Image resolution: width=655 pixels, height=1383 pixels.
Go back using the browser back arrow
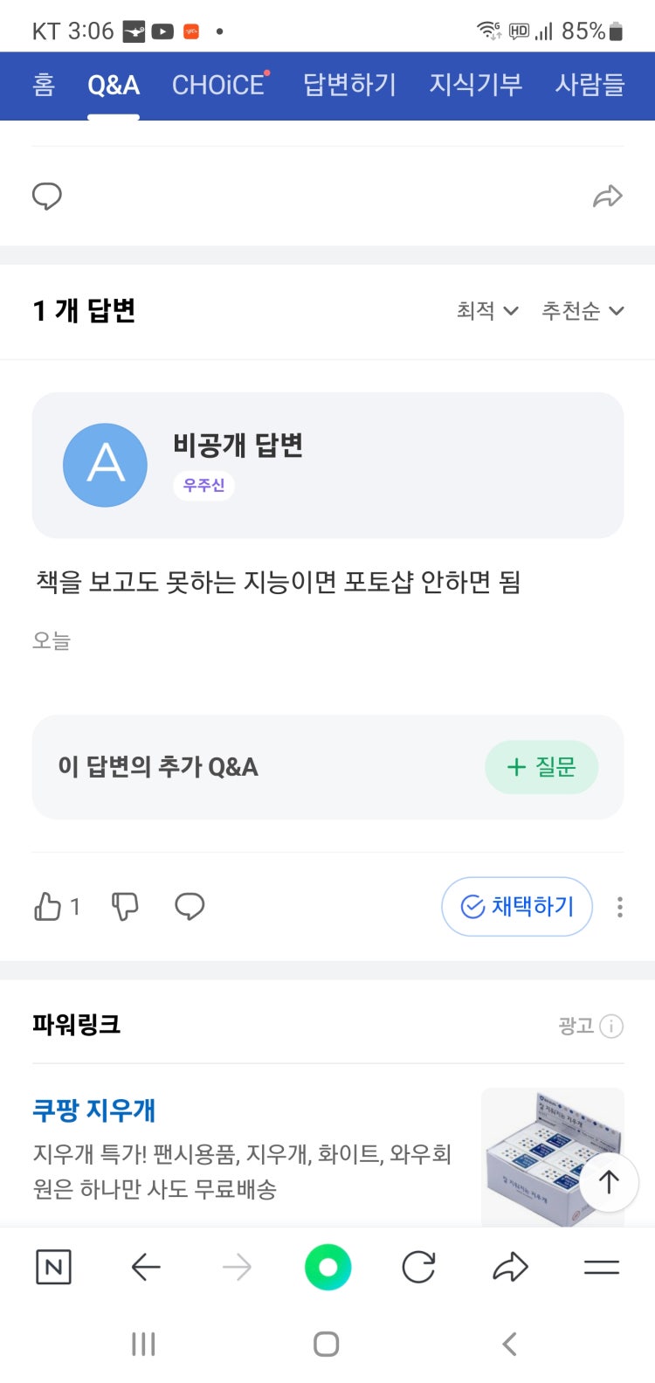(x=146, y=1267)
